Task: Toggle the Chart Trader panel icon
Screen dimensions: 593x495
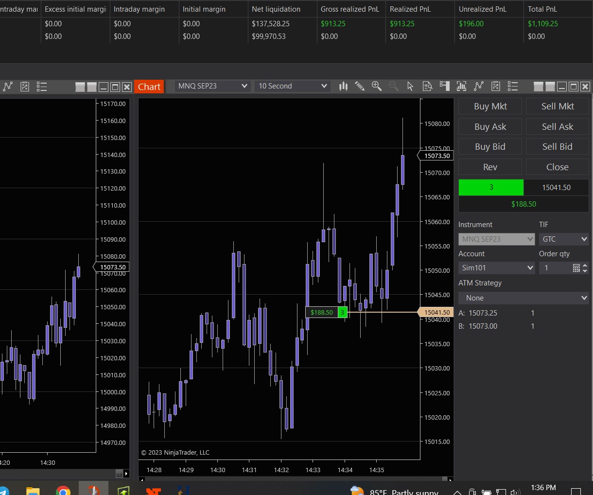Action: pos(444,86)
